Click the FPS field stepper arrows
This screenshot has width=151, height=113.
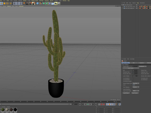137,70
